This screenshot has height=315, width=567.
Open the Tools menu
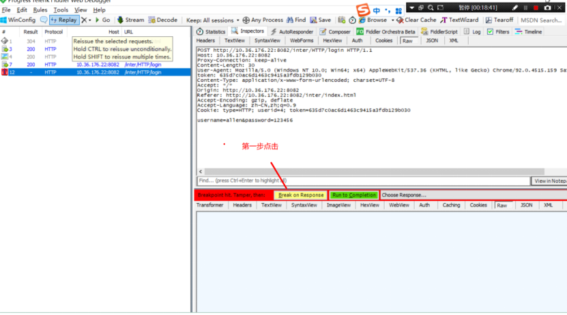(61, 10)
